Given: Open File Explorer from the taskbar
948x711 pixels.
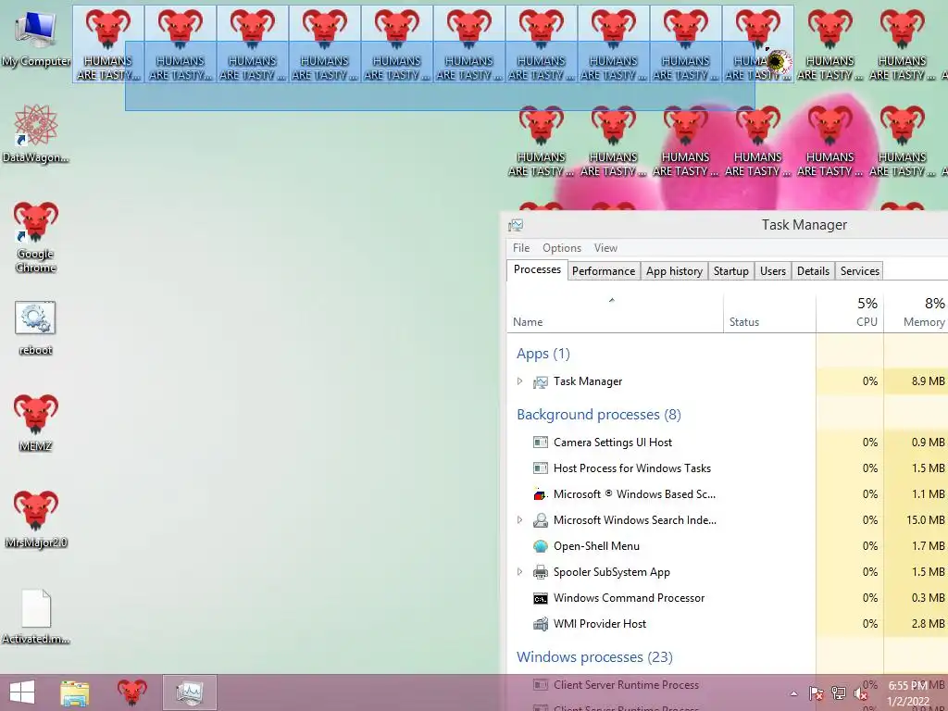Looking at the screenshot, I should point(75,692).
